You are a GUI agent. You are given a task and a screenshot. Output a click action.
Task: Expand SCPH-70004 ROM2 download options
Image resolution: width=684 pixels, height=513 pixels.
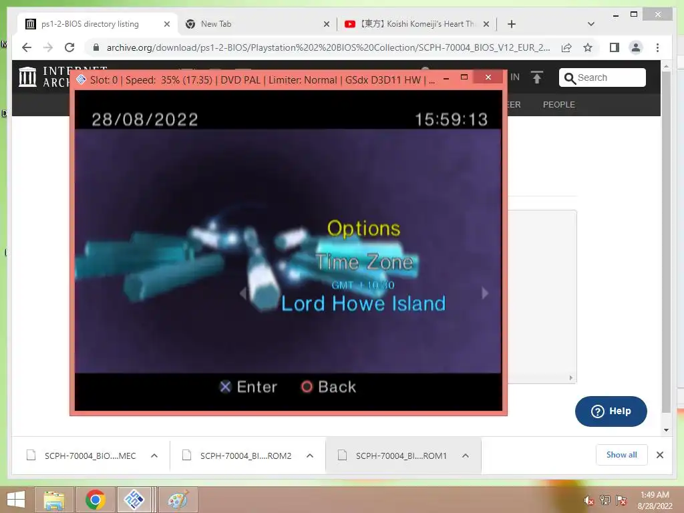pos(310,456)
